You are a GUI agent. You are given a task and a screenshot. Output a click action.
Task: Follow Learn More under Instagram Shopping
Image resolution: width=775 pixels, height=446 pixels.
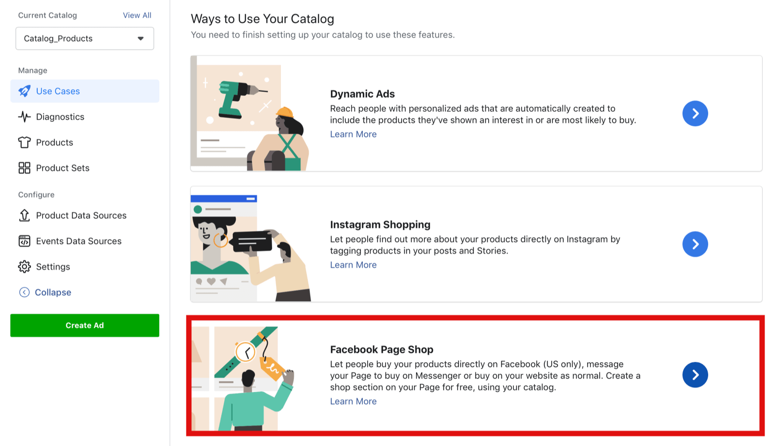pyautogui.click(x=353, y=265)
